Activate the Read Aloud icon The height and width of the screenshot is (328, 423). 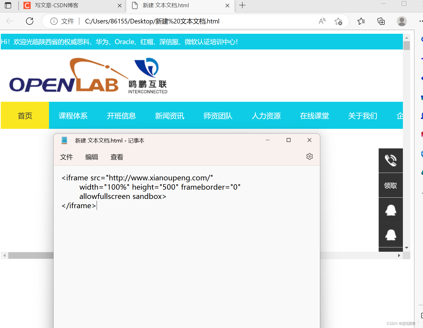point(322,21)
